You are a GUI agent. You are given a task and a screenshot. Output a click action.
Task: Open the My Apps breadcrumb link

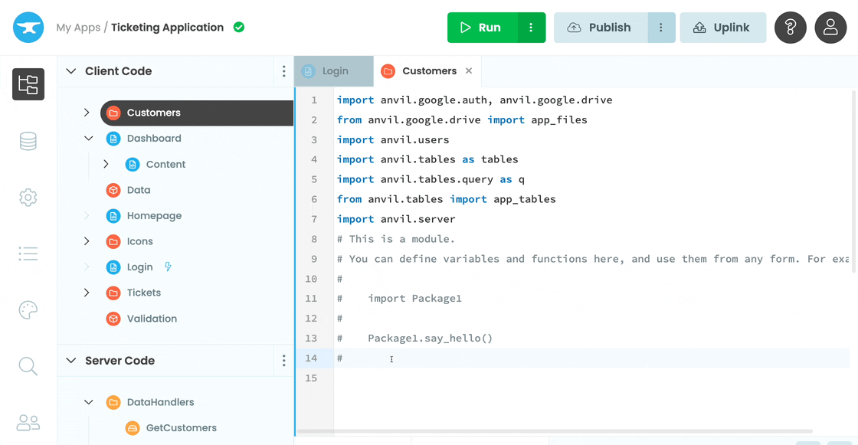point(78,28)
